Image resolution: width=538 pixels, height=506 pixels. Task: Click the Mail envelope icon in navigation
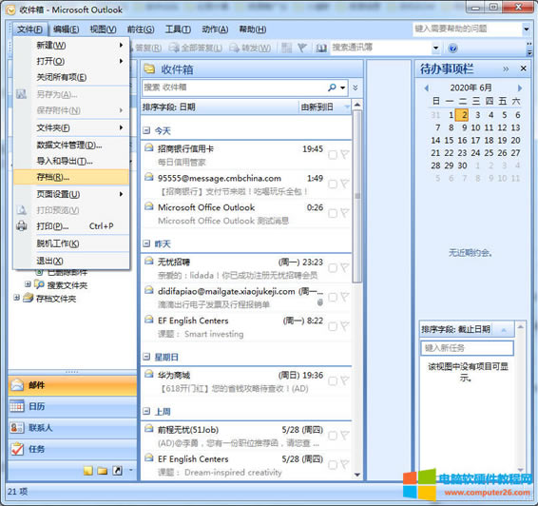click(17, 385)
